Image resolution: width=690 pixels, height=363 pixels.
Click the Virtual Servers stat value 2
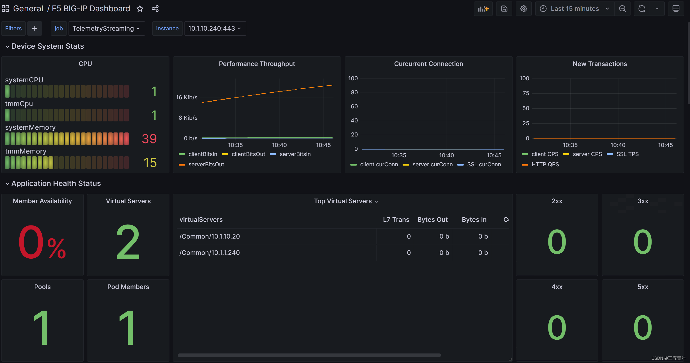coord(128,242)
